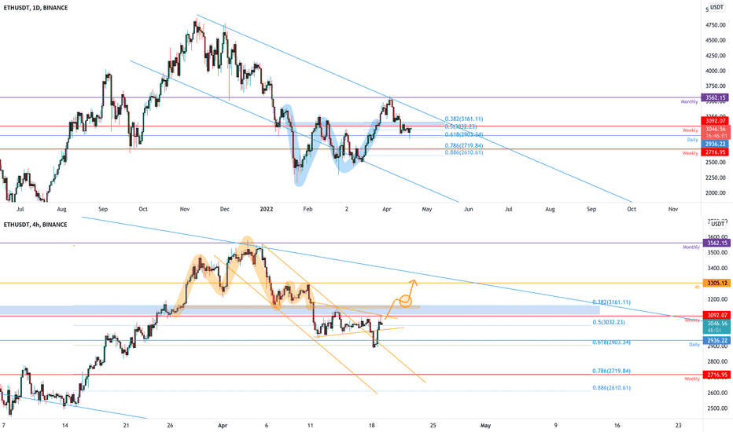The image size is (733, 432).
Task: Click 4750.00 on the 1D price axis
Action: click(716, 25)
